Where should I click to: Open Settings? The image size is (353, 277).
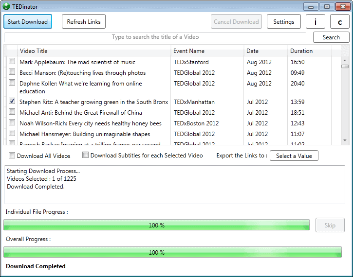pyautogui.click(x=284, y=21)
